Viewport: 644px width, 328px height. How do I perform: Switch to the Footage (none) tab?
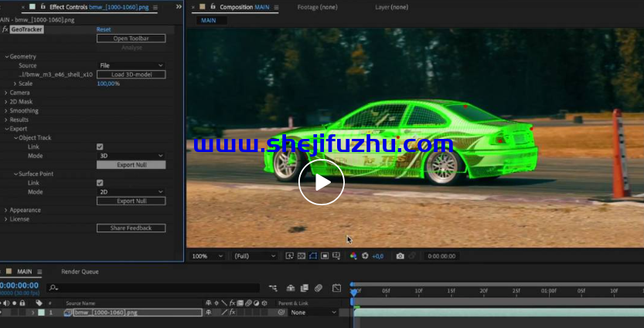coord(317,7)
